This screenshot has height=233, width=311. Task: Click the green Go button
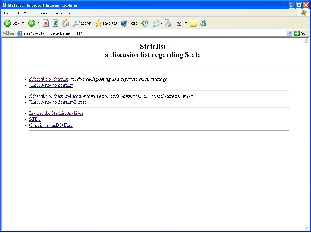[x=300, y=34]
